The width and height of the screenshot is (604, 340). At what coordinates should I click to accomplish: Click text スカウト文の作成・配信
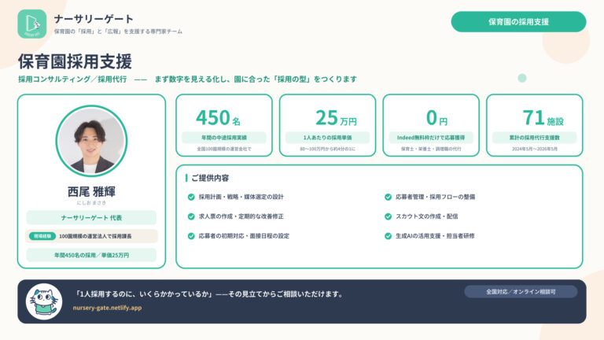coord(427,216)
